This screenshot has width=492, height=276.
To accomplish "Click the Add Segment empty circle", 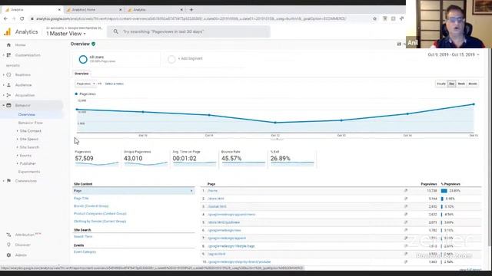I will [x=171, y=59].
